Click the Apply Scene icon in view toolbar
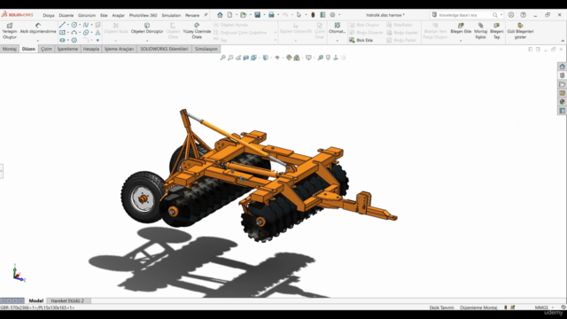This screenshot has height=319, width=567. 297,58
